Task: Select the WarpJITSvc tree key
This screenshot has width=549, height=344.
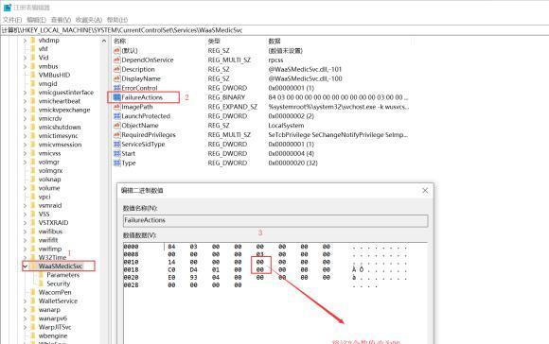Action: [x=55, y=327]
